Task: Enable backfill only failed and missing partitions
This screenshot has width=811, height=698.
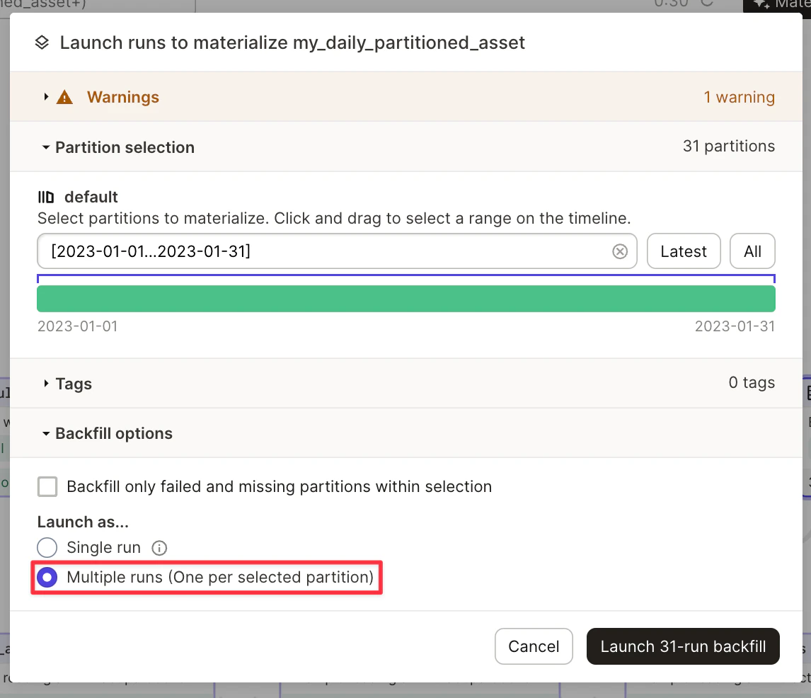Action: click(47, 486)
